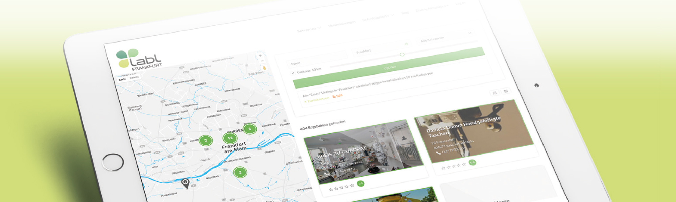Click the dark location pin near Schwanheim
The image size is (676, 202).
[x=185, y=183]
